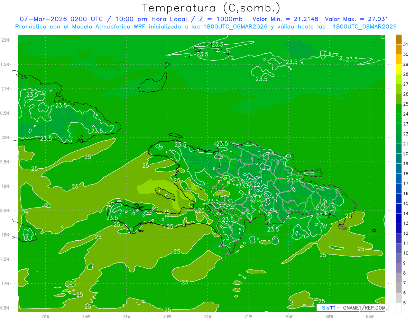Click the 8.5N latitude axis label
This screenshot has width=415, height=321.
click(x=6, y=211)
